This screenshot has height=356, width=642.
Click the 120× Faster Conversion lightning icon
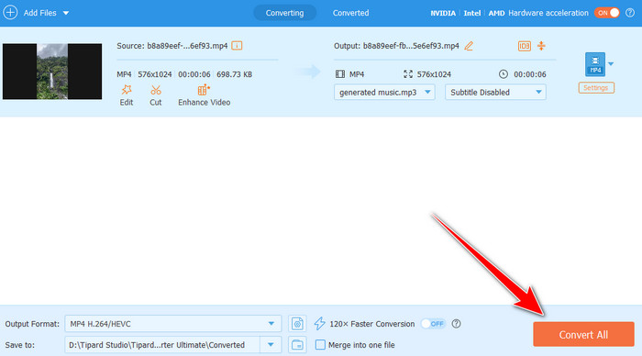click(320, 324)
